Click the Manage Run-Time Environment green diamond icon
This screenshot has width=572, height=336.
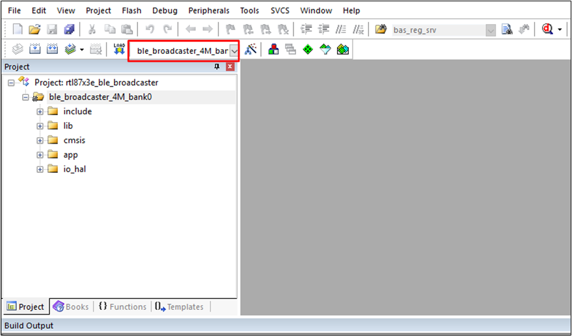(308, 50)
